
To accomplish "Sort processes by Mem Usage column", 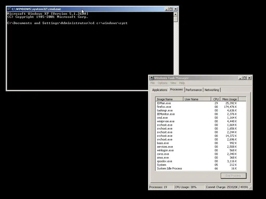I will (229, 99).
